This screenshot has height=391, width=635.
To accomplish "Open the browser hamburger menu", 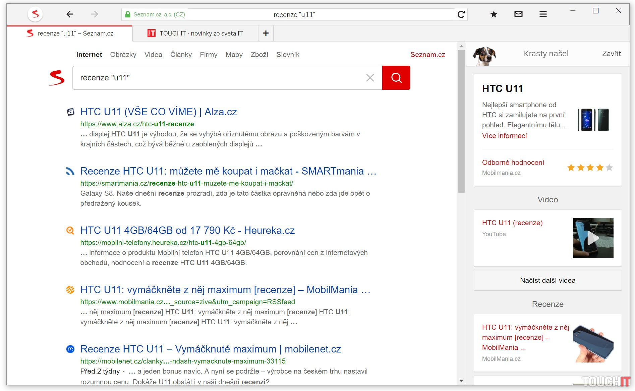I will pyautogui.click(x=543, y=14).
